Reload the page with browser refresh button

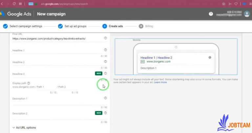tap(14, 4)
